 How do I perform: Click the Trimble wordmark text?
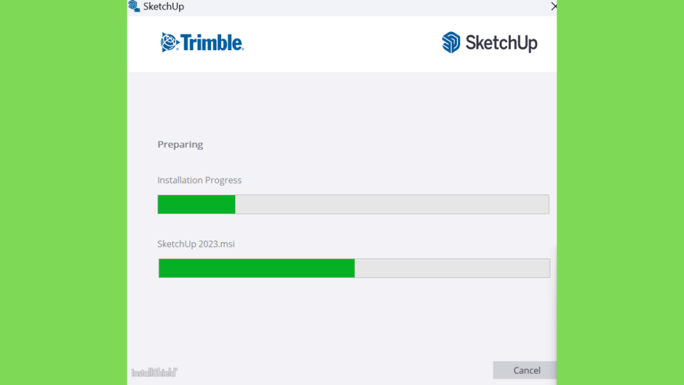pos(212,43)
